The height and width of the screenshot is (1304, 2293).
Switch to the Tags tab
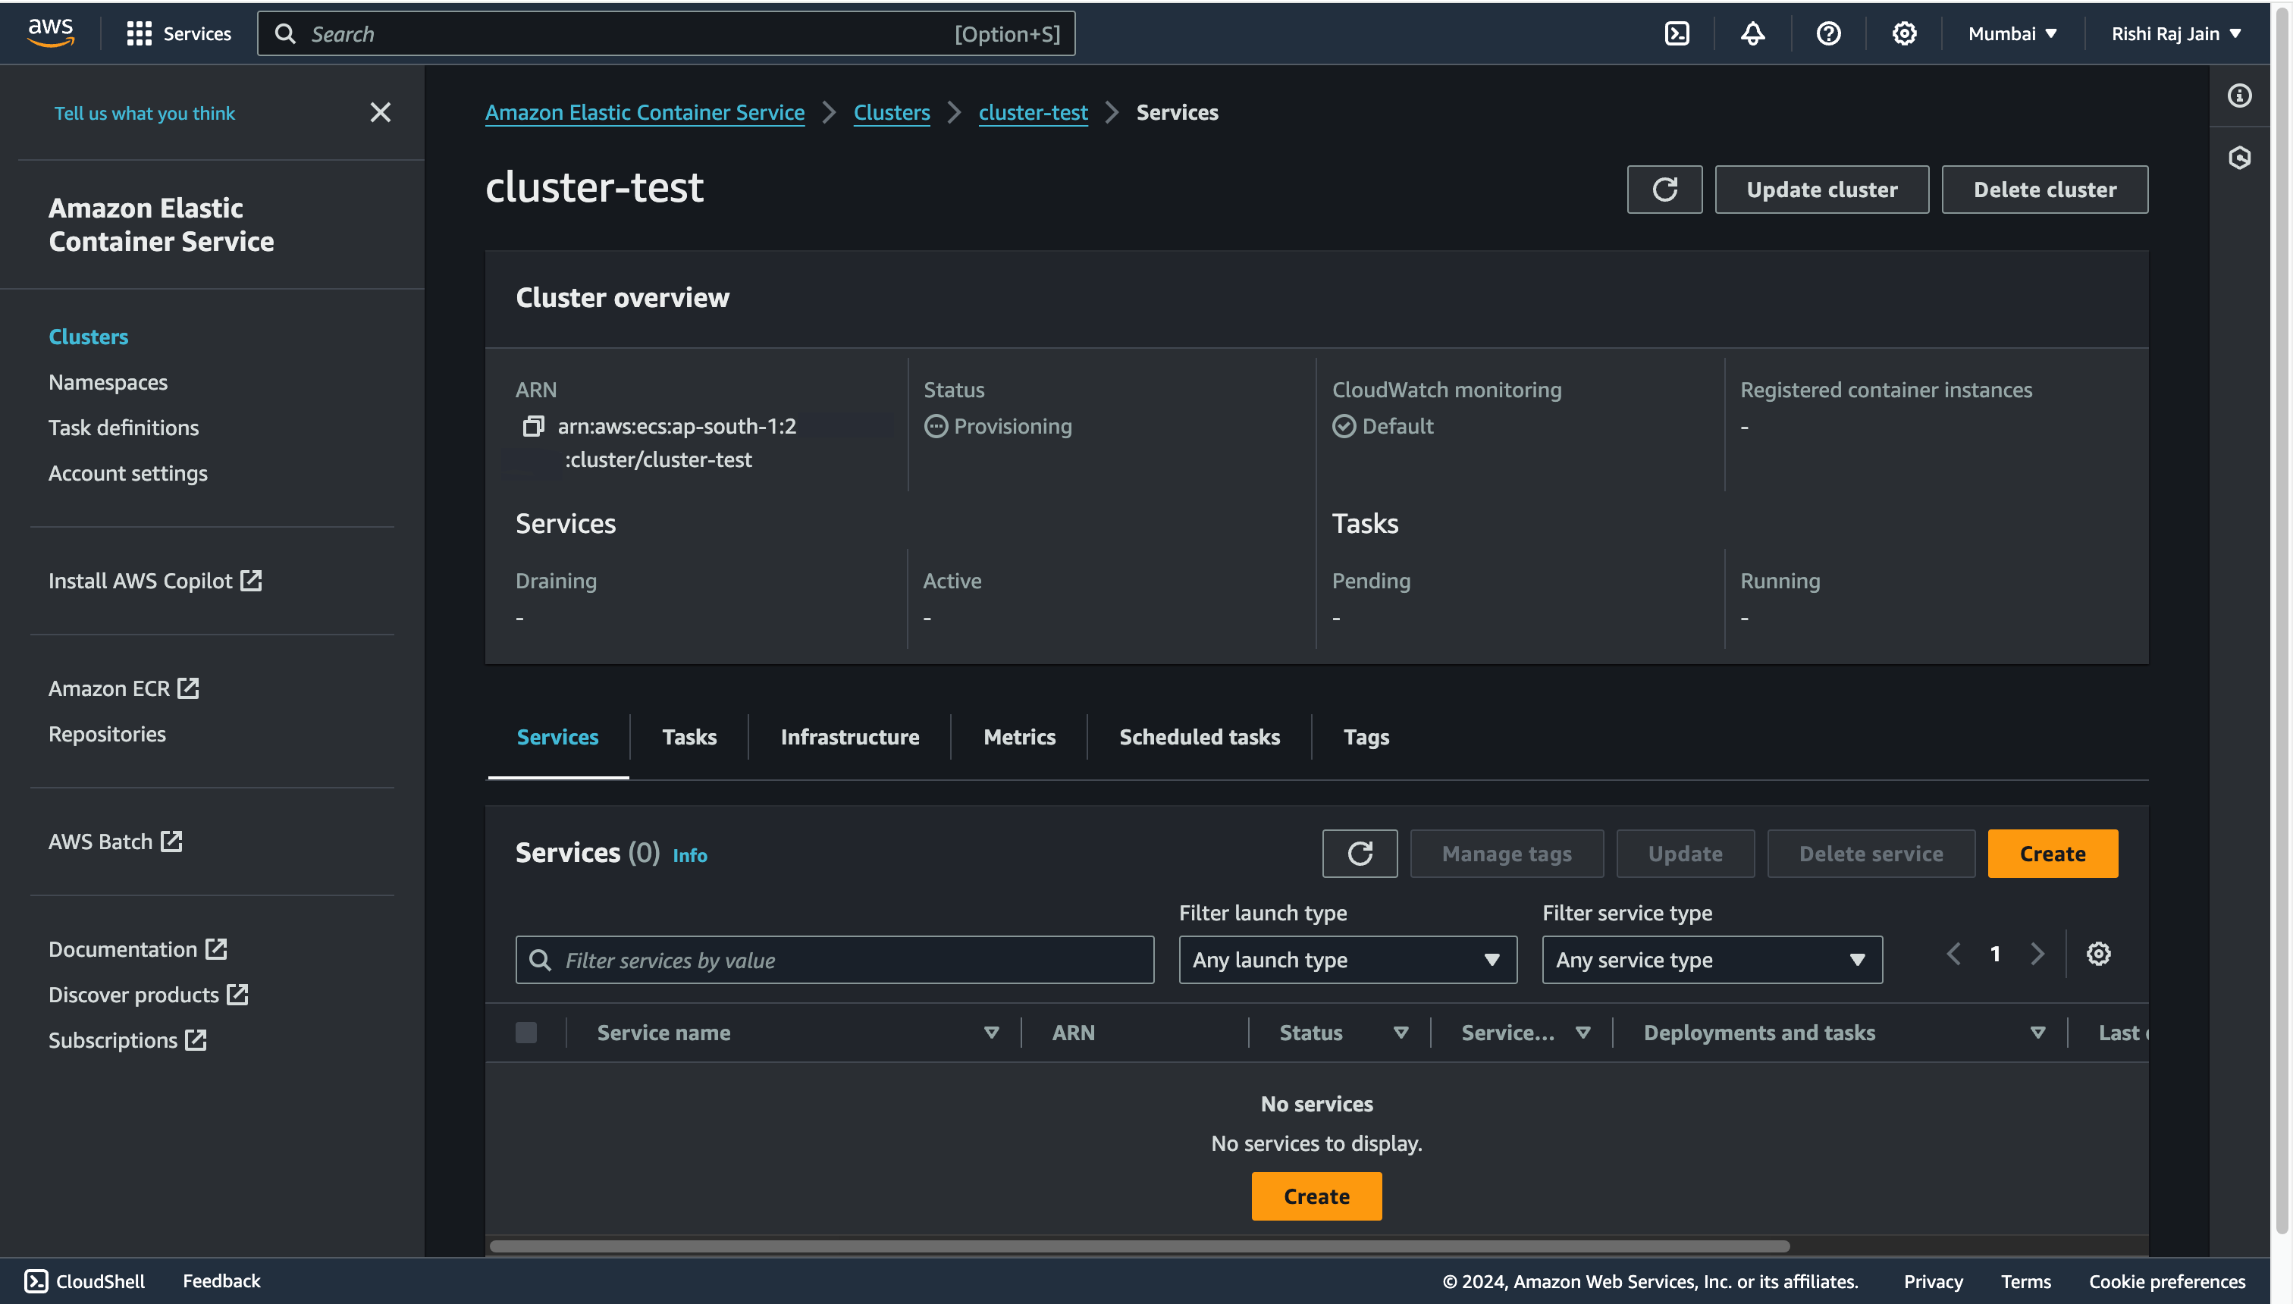click(x=1366, y=737)
